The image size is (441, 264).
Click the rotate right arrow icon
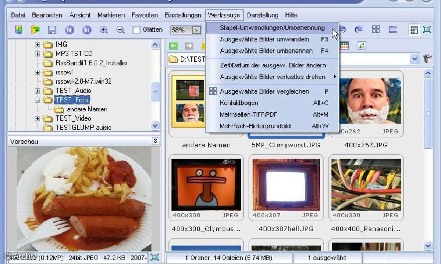tap(358, 29)
